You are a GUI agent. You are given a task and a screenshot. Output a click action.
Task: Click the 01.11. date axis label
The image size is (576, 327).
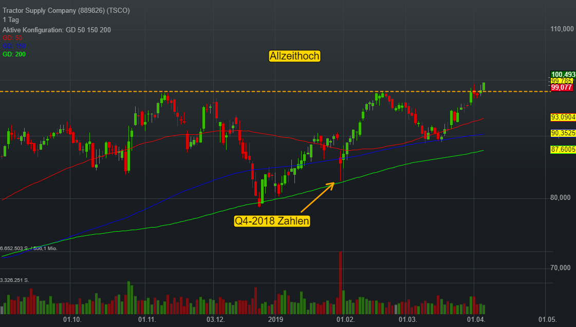(147, 319)
